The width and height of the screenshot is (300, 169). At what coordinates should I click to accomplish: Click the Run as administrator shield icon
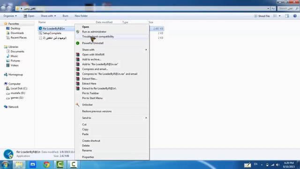[x=78, y=31]
